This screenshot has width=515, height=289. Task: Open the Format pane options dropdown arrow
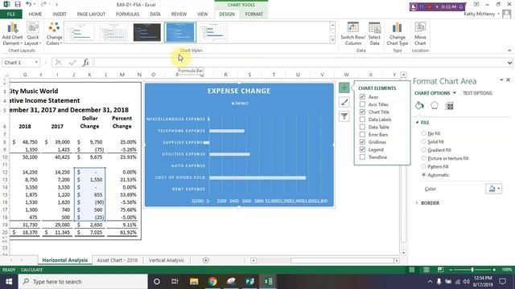click(x=501, y=80)
